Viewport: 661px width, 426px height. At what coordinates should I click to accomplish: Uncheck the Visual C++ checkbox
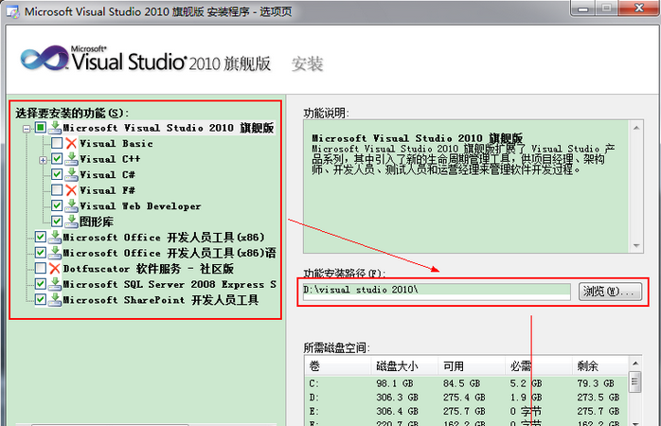pyautogui.click(x=57, y=159)
